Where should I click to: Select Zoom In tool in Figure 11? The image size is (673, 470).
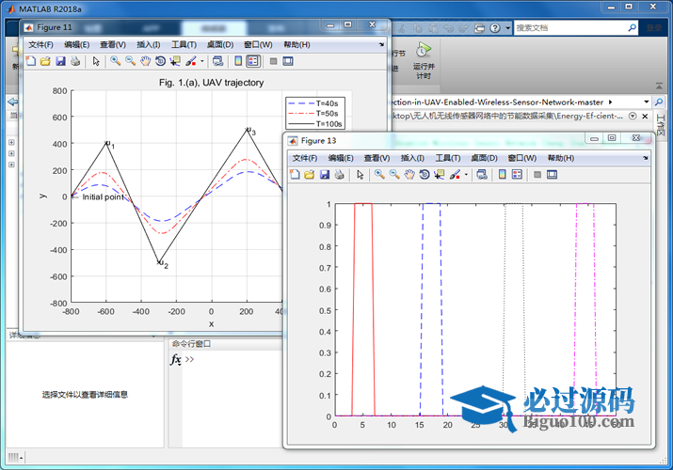click(x=115, y=61)
